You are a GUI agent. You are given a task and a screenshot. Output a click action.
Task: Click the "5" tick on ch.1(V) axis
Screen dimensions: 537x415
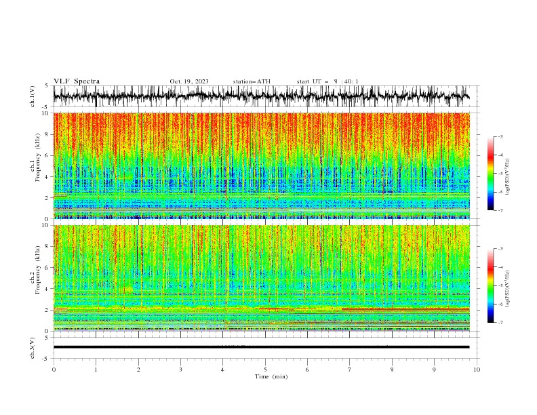point(47,85)
